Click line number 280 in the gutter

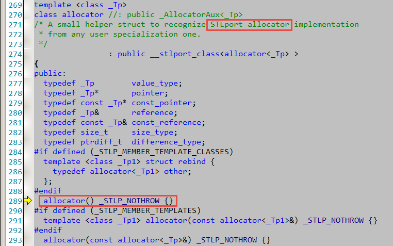[15, 113]
